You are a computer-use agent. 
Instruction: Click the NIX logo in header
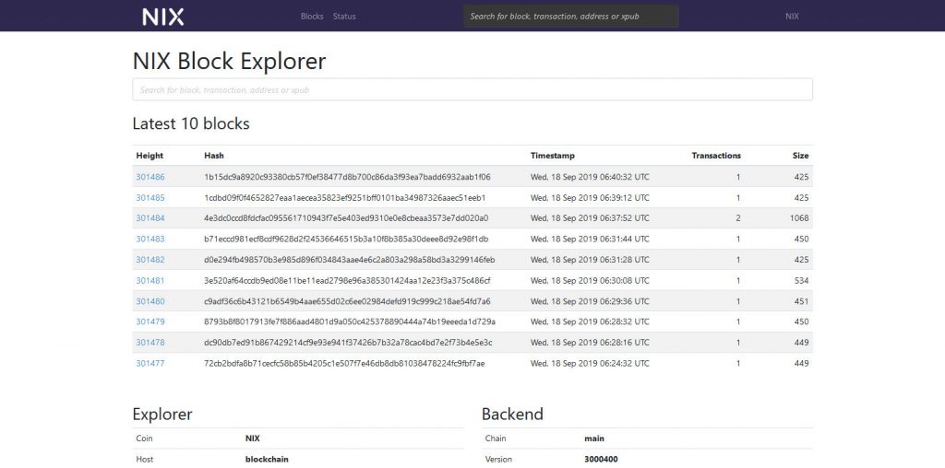162,17
